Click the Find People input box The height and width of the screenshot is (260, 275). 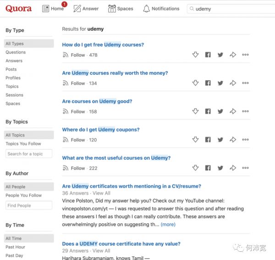pyautogui.click(x=29, y=205)
